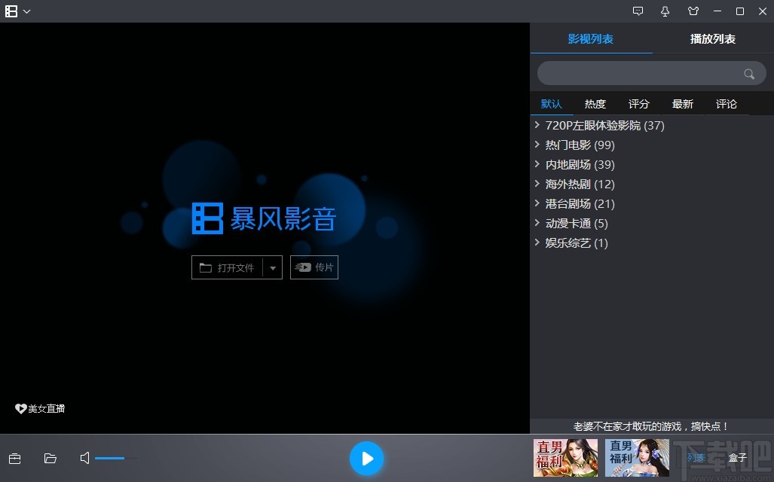The image size is (774, 482).
Task: Select the 评分 sorting tab
Action: 638,104
